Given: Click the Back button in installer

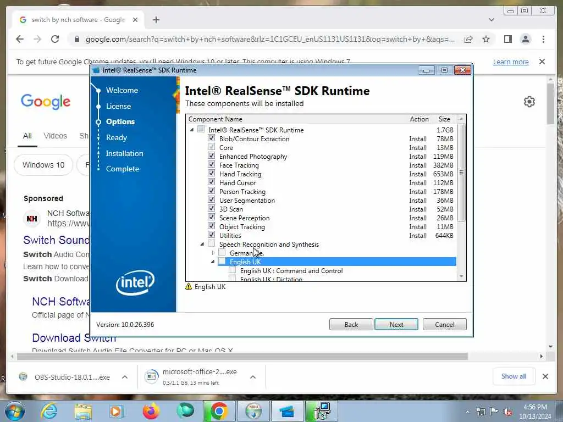Looking at the screenshot, I should (351, 324).
